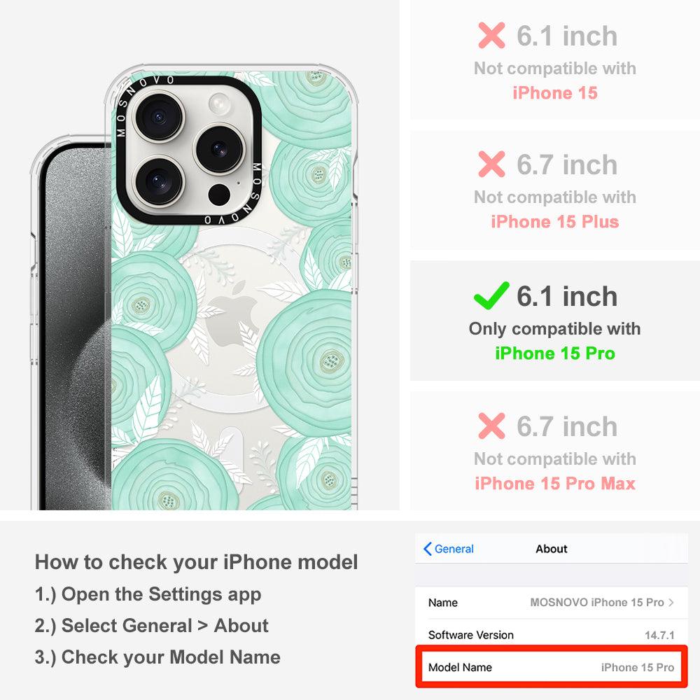
Task: Open the Name row chevron
Action: [x=671, y=602]
